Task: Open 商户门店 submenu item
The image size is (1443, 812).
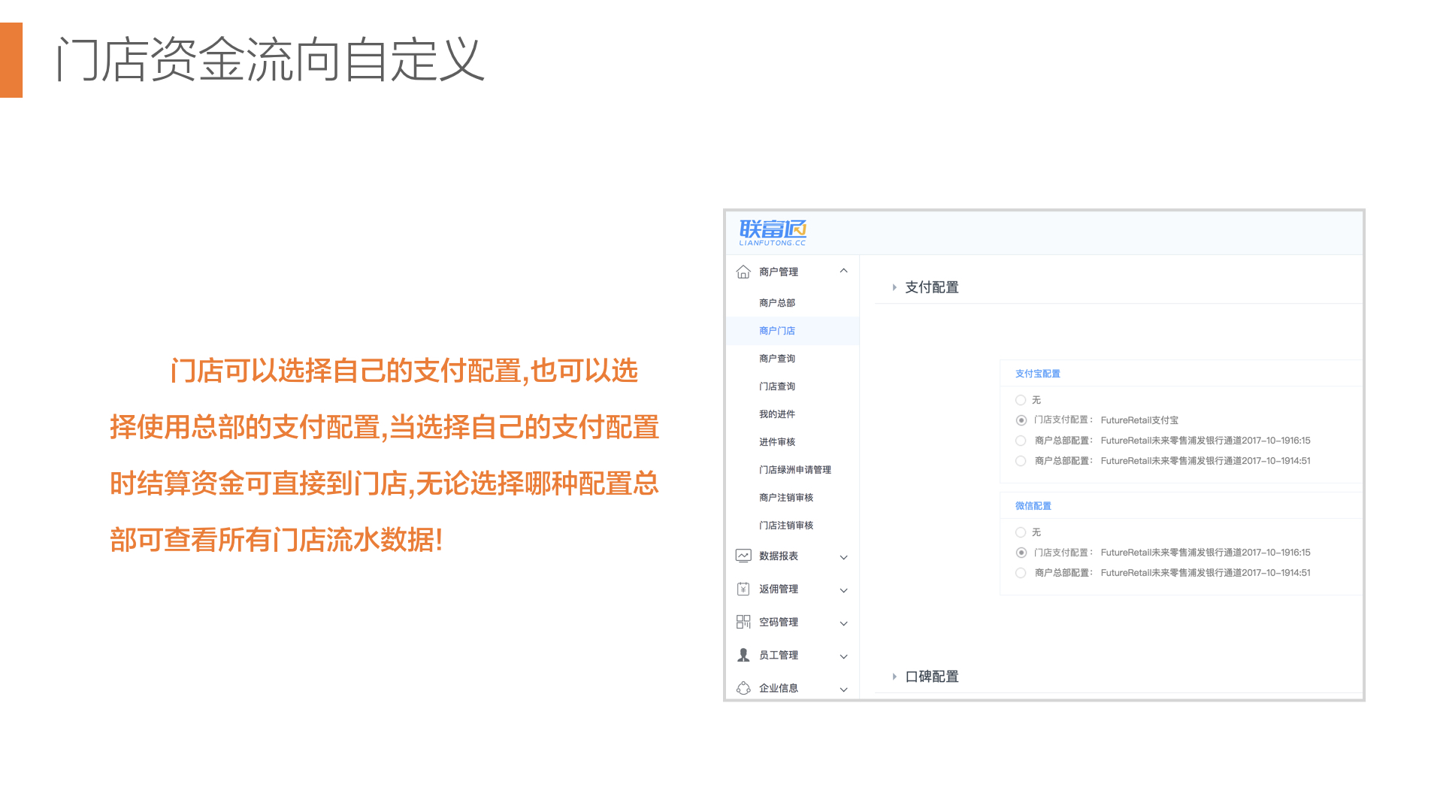Action: (x=777, y=331)
